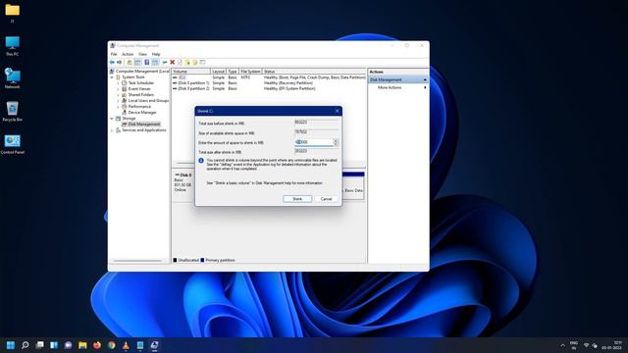Viewport: 628px width, 353px height.
Task: Click the Layout column header
Action: point(218,72)
